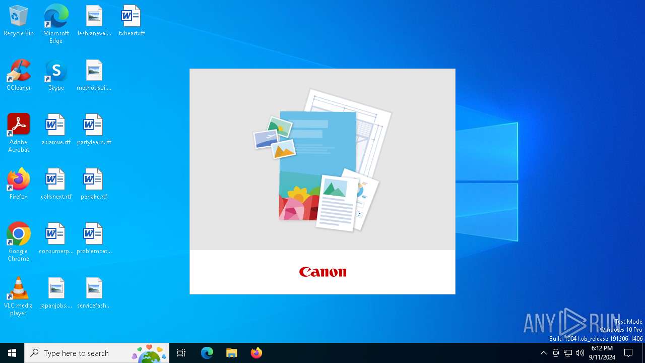645x363 pixels.
Task: Open the Recycle Bin desktop icon
Action: 19,21
